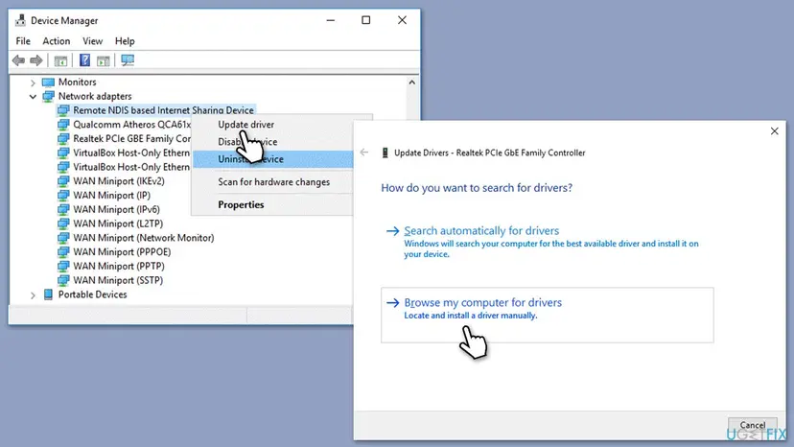The image size is (794, 447).
Task: Select the Portable Devices tree label
Action: (x=92, y=294)
